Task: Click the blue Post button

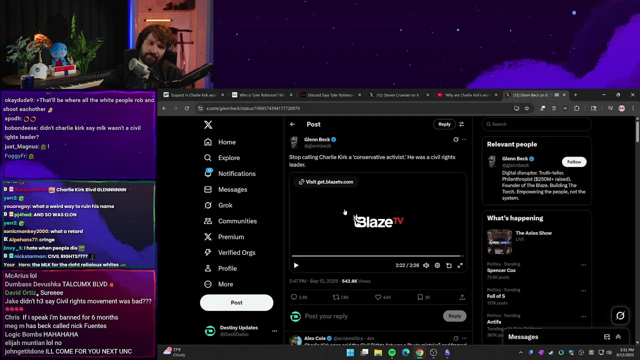Action: [236, 302]
